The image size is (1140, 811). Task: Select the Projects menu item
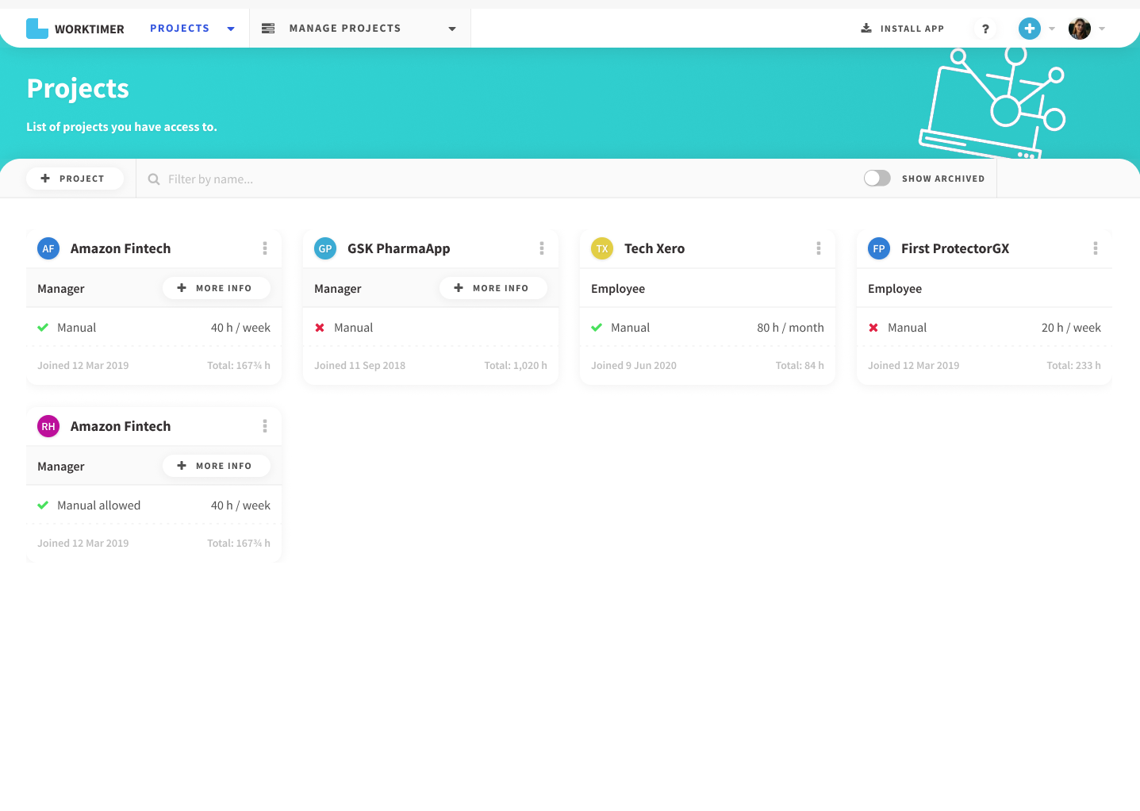click(179, 29)
